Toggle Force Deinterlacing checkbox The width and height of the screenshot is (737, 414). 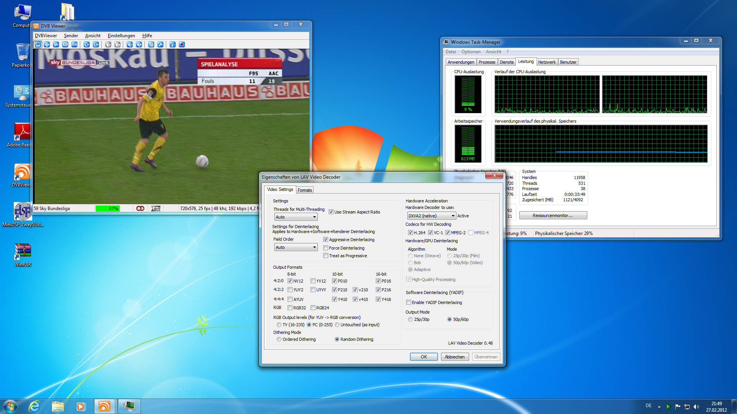pyautogui.click(x=326, y=248)
